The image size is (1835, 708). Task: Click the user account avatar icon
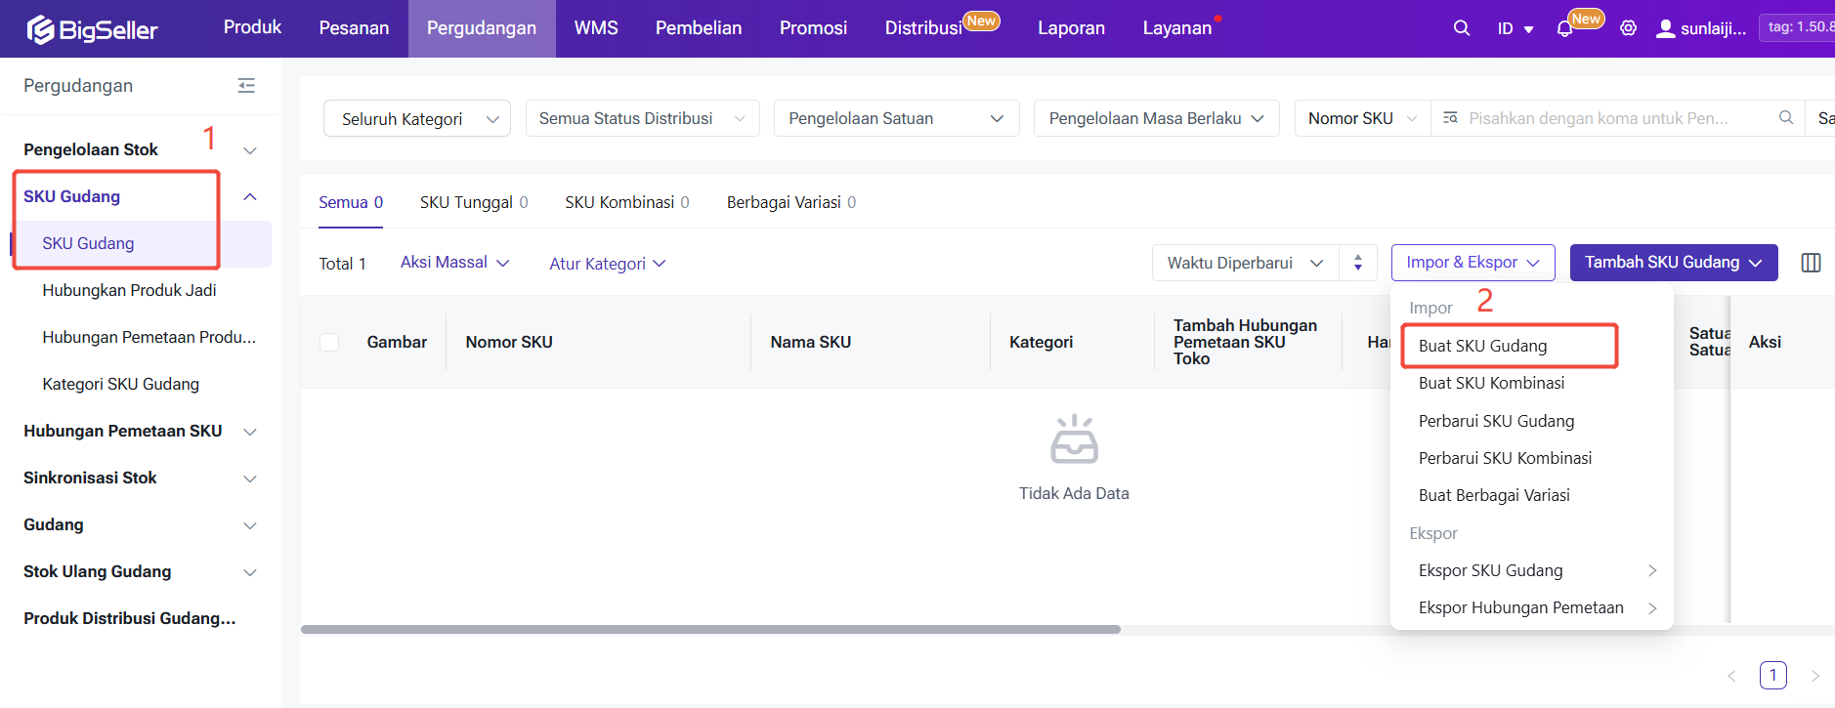[1665, 28]
